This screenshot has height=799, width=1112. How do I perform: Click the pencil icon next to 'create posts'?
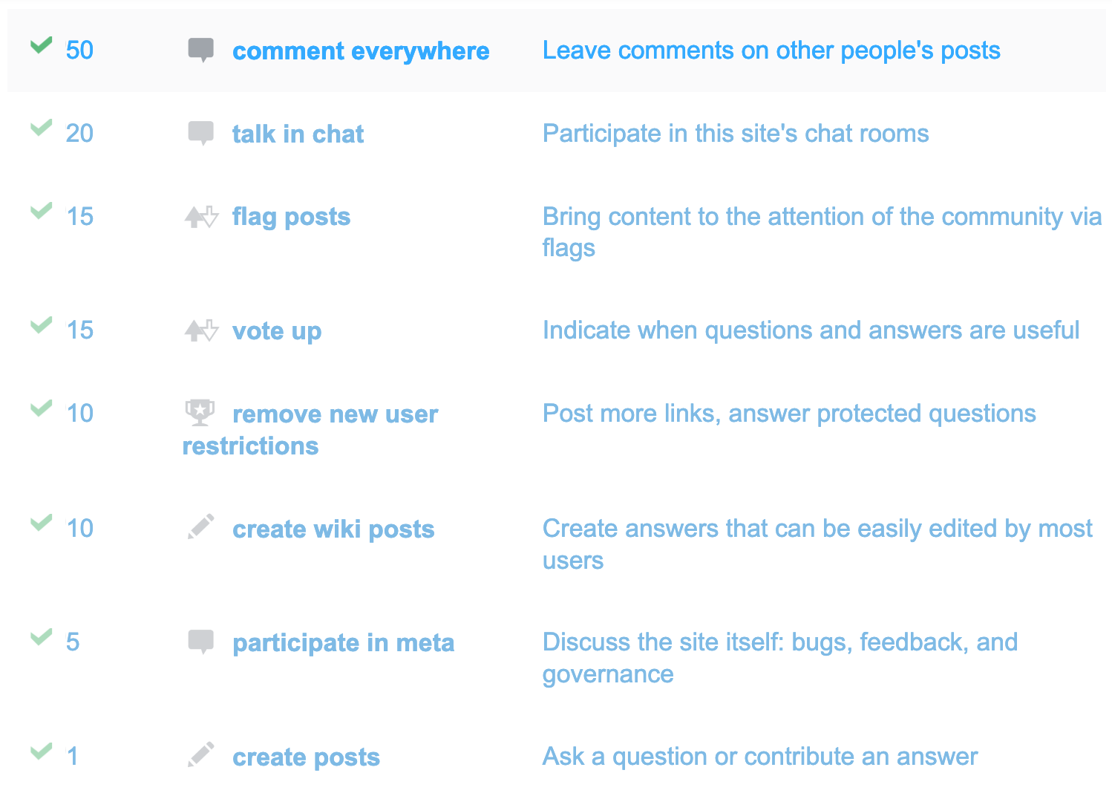[x=200, y=754]
